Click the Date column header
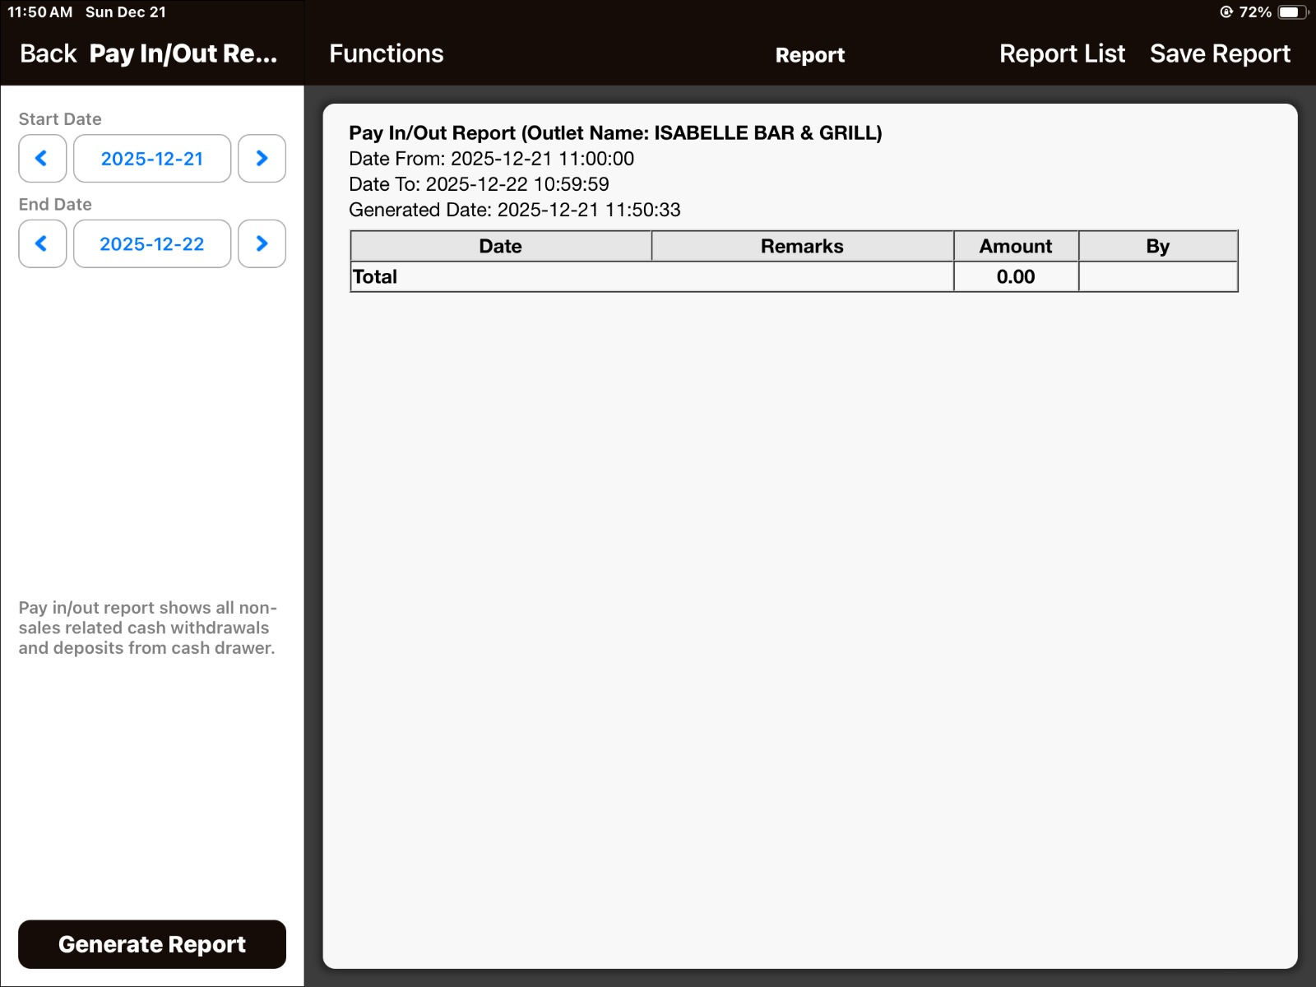Image resolution: width=1316 pixels, height=987 pixels. point(500,246)
